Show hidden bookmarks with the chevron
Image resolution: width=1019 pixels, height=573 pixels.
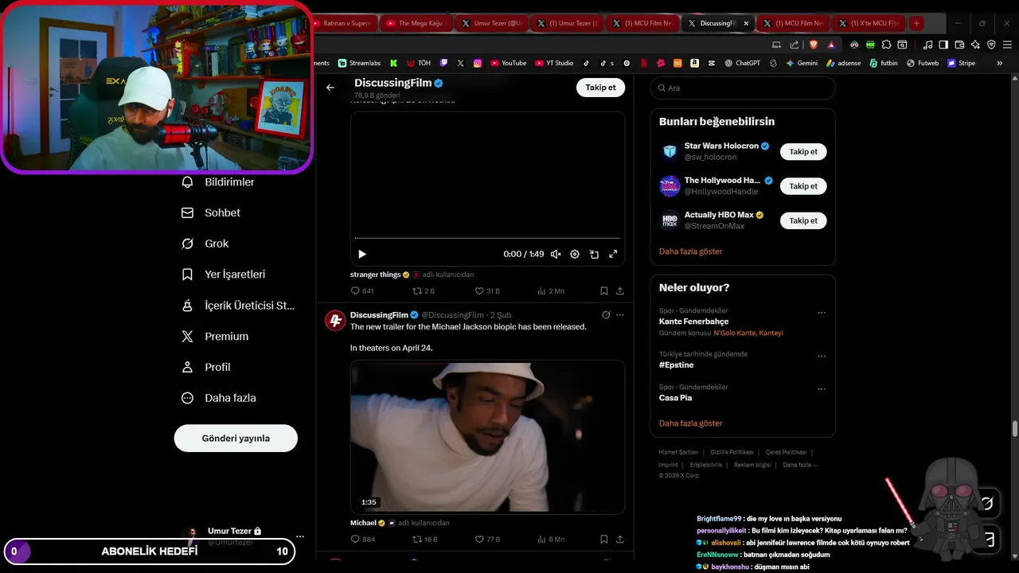tap(1000, 63)
